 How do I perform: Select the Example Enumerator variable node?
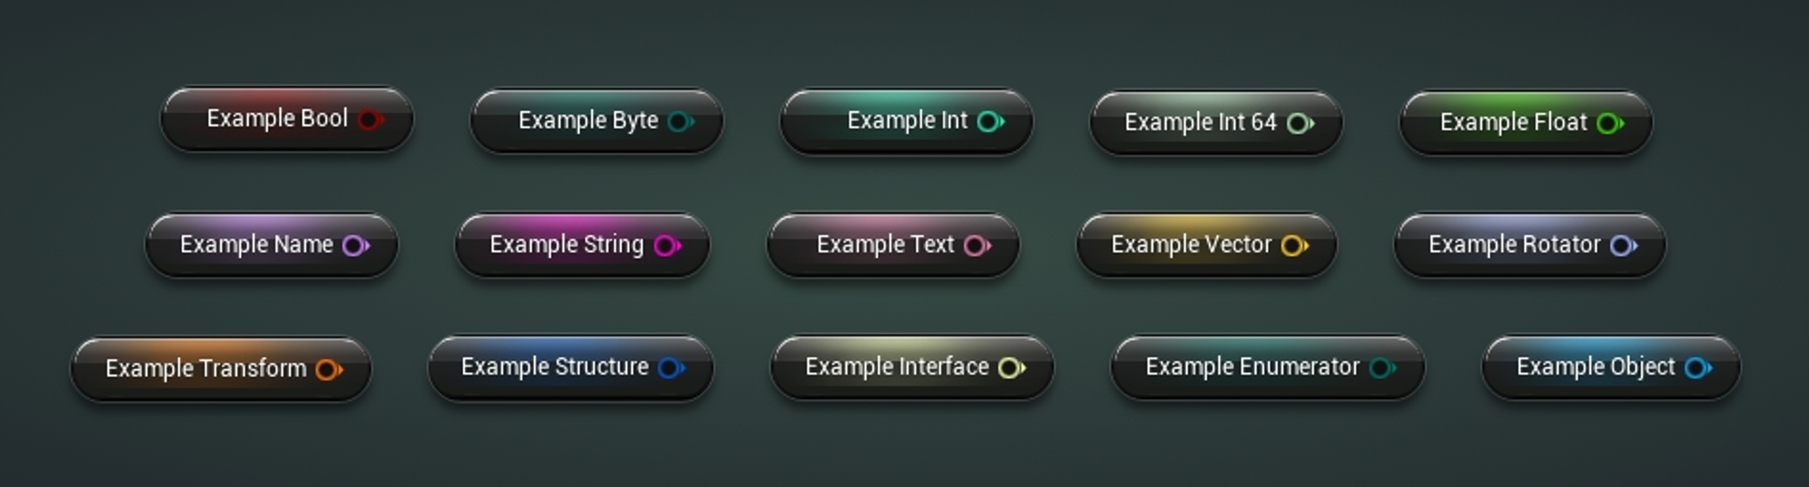[x=1268, y=367]
